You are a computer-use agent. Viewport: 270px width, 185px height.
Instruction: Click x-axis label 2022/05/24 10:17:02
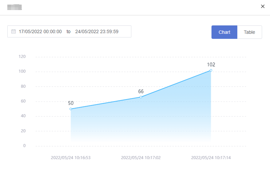[141, 158]
